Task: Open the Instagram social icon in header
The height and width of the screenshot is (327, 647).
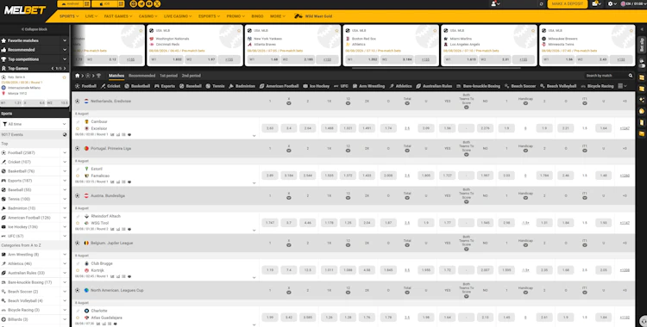Action: [133, 3]
